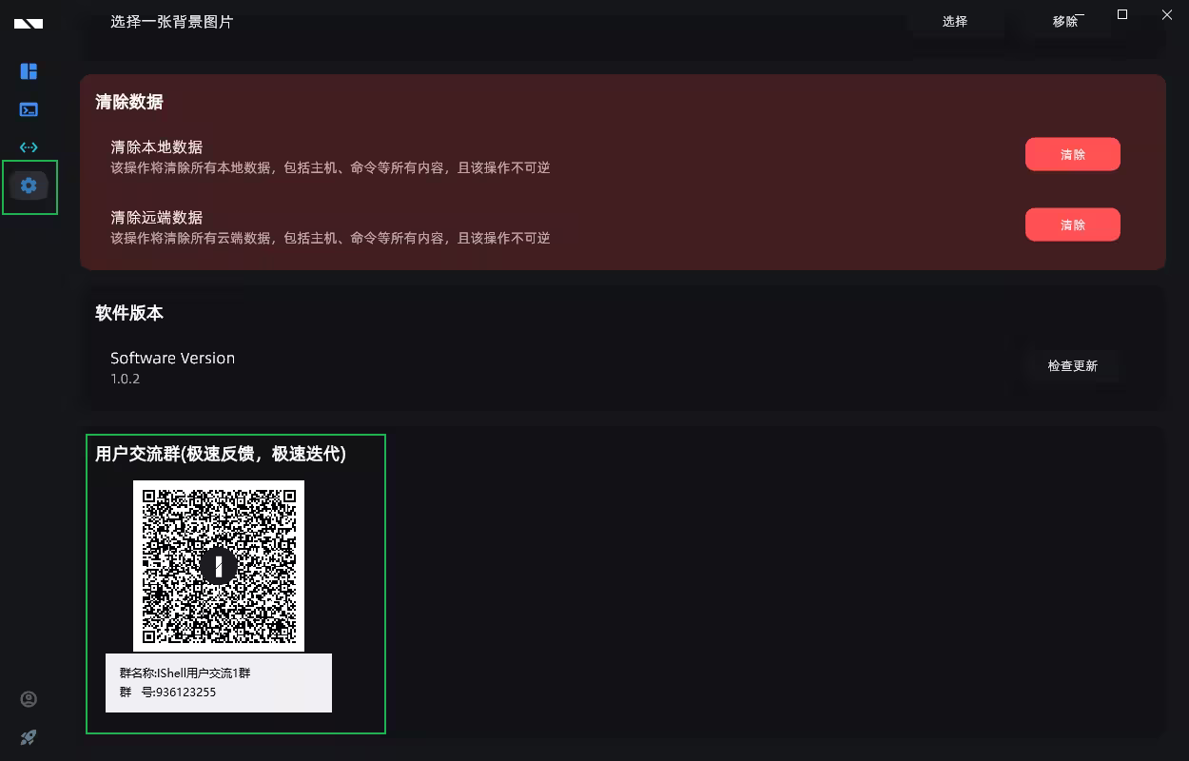The width and height of the screenshot is (1189, 761).
Task: Open the port forwarding arrows icon
Action: point(29,147)
